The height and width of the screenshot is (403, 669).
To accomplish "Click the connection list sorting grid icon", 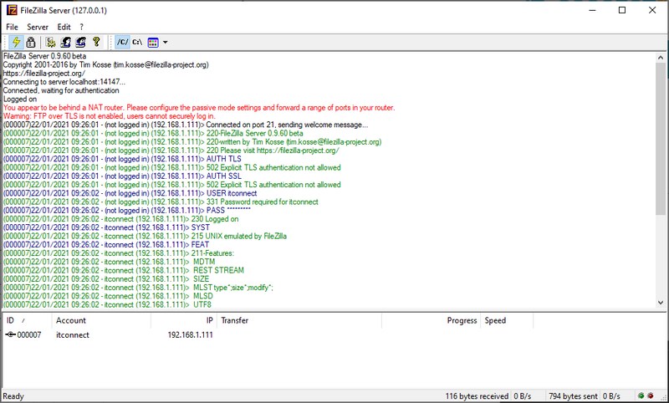I will pos(153,42).
